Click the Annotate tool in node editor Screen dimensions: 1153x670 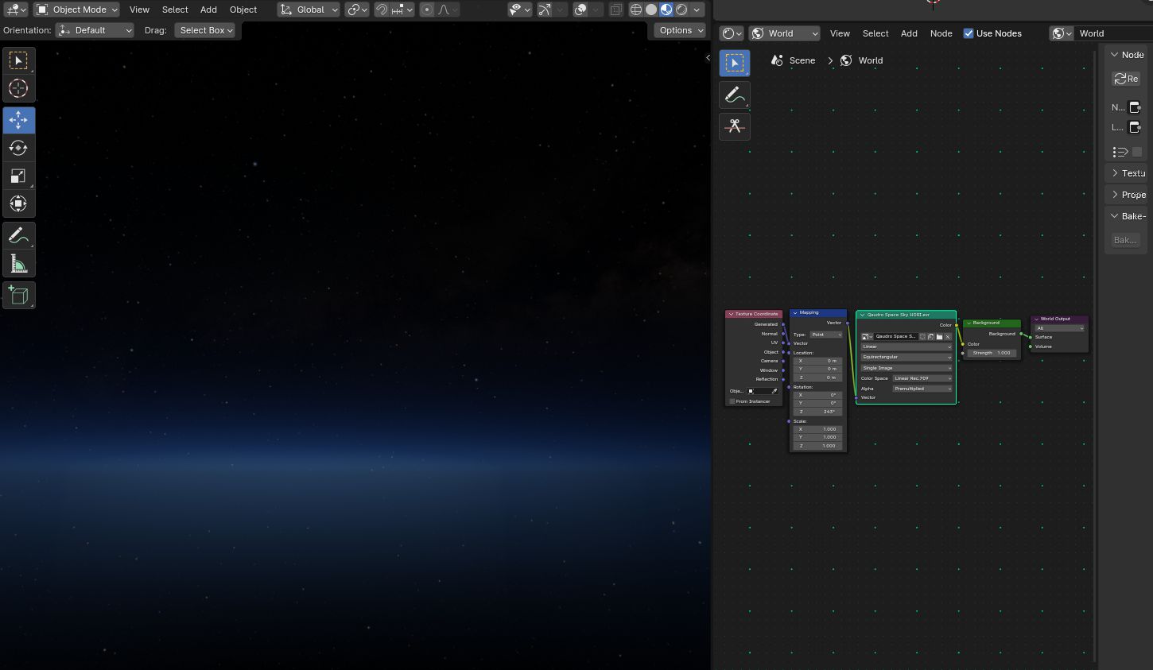734,95
